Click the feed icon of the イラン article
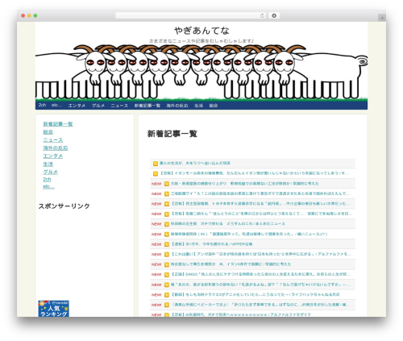Image resolution: width=403 pixels, height=341 pixels. 167,264
